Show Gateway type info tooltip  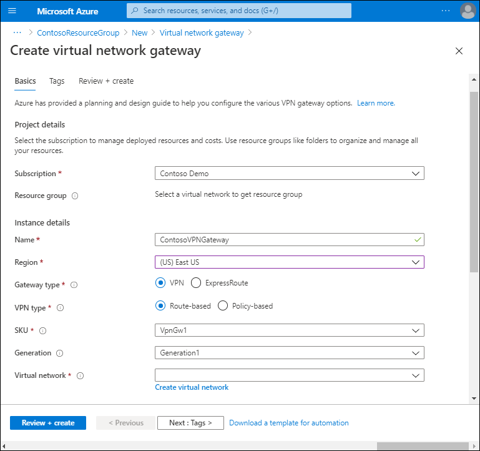tap(74, 285)
